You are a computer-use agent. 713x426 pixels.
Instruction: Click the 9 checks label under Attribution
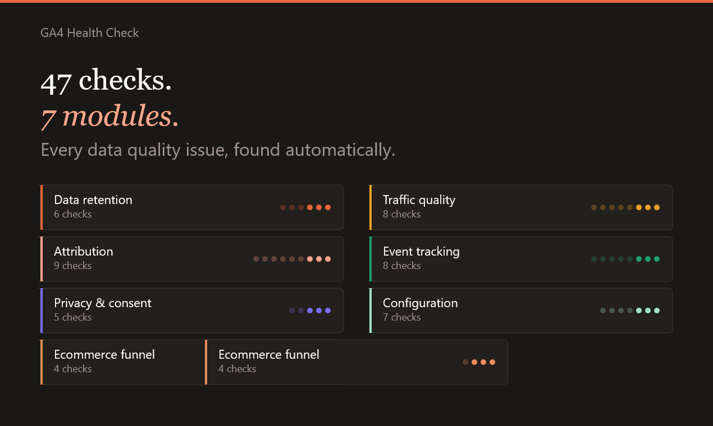(x=72, y=265)
